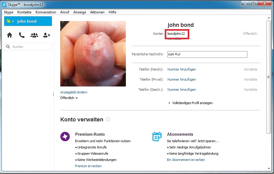Open the Öffentlich visibility dropdown
The height and width of the screenshot is (174, 274).
click(x=68, y=98)
